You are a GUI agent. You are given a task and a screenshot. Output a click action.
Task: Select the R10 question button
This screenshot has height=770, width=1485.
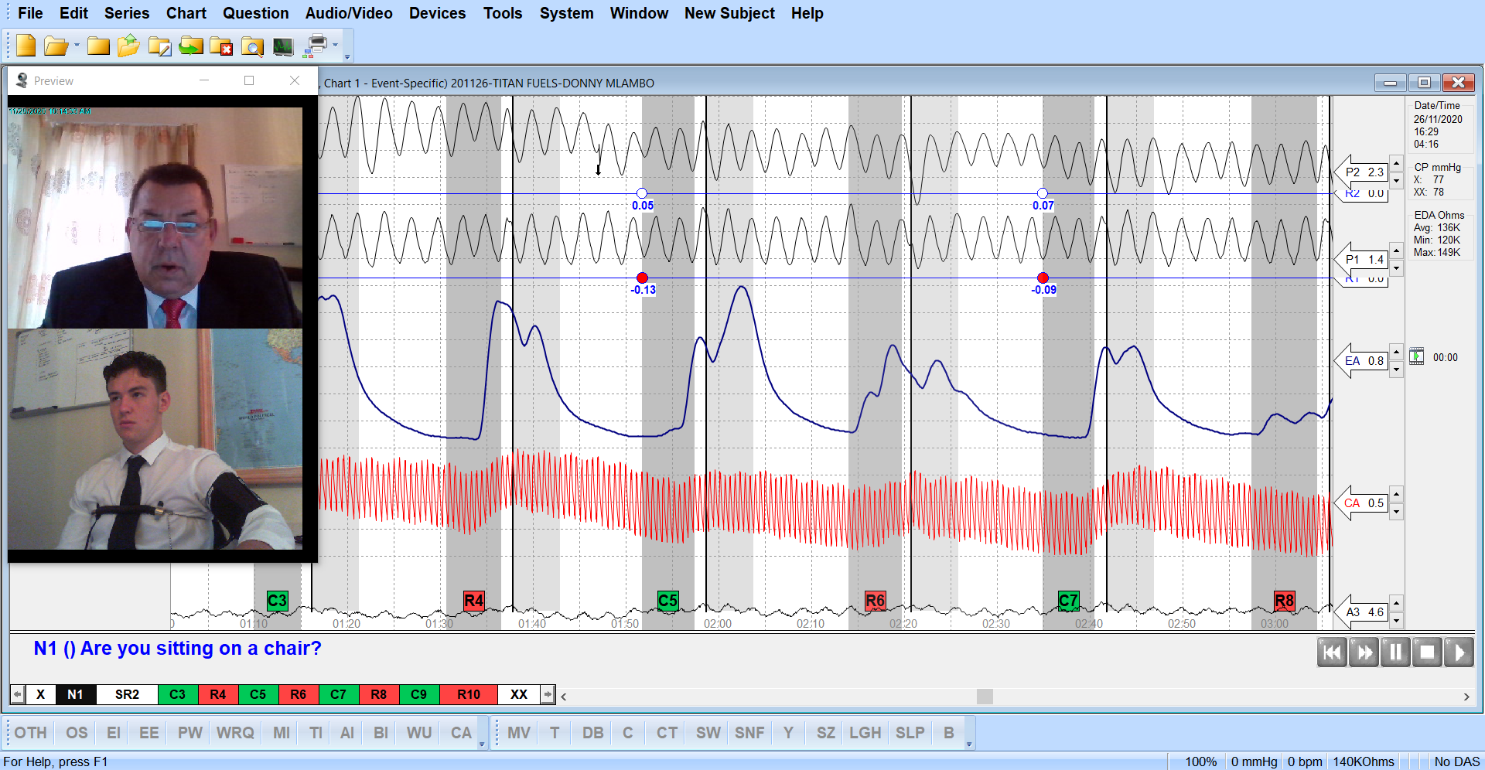[468, 694]
